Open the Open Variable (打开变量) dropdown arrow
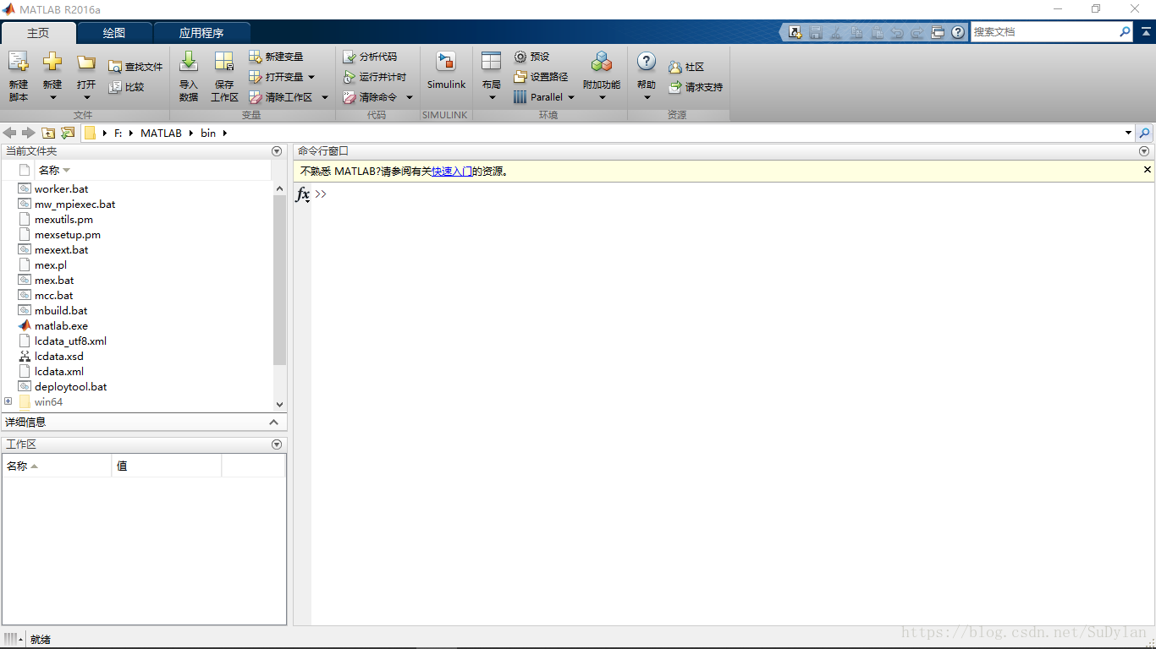Viewport: 1156px width, 649px height. (x=311, y=77)
